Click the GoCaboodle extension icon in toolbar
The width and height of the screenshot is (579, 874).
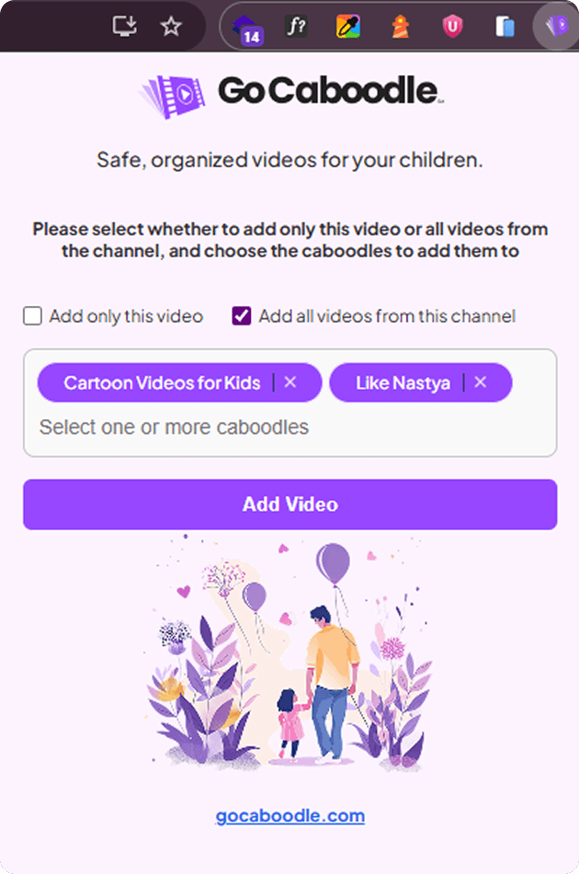(x=557, y=26)
